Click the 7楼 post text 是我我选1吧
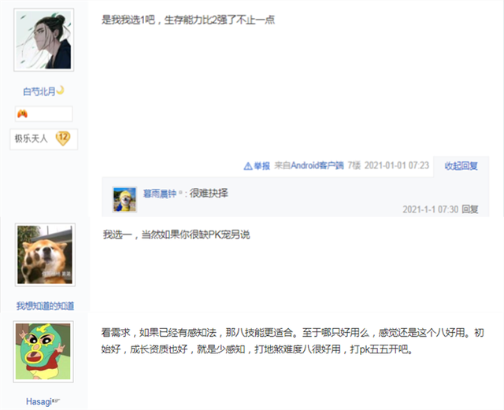The height and width of the screenshot is (410, 504). [128, 20]
